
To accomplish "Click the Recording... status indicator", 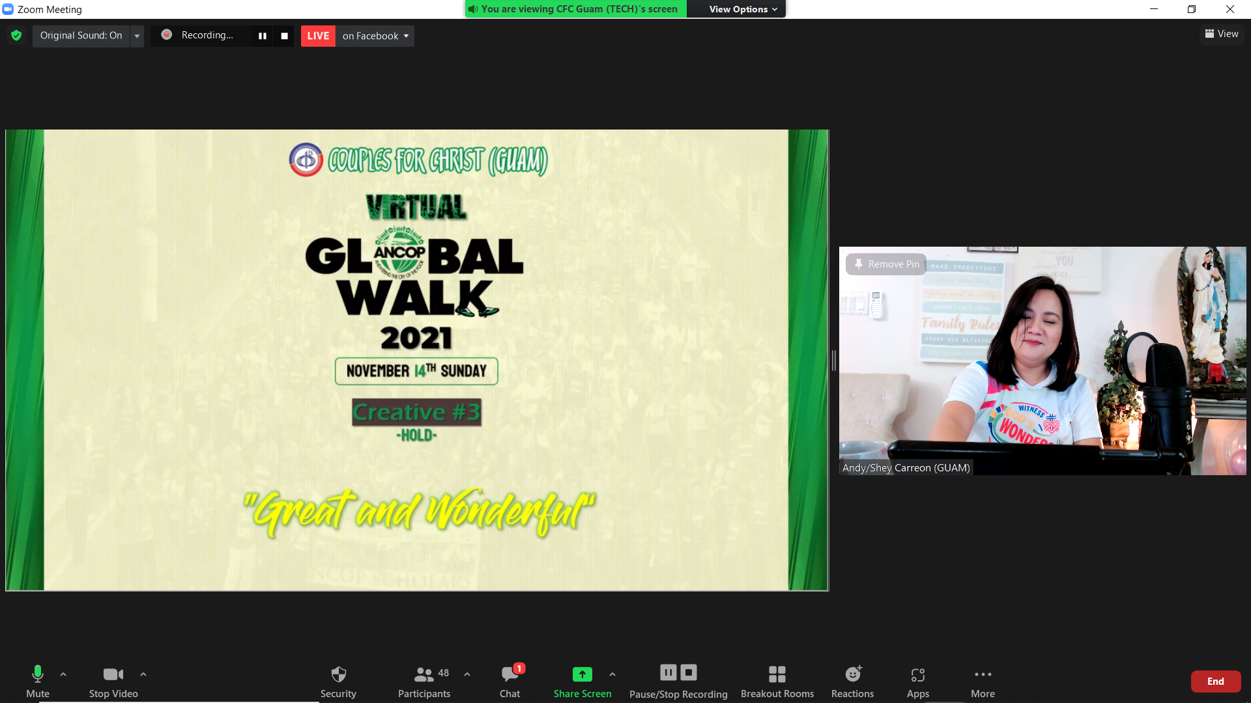I will coord(199,35).
